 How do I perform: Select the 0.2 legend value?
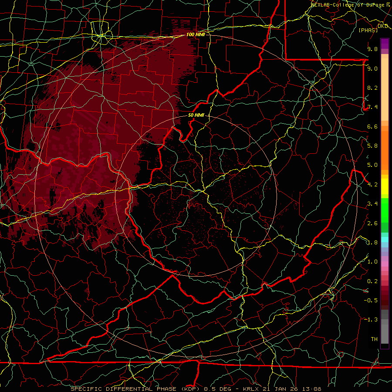point(372,281)
